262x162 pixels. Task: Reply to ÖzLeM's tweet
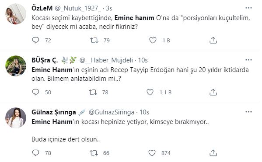tap(35, 40)
